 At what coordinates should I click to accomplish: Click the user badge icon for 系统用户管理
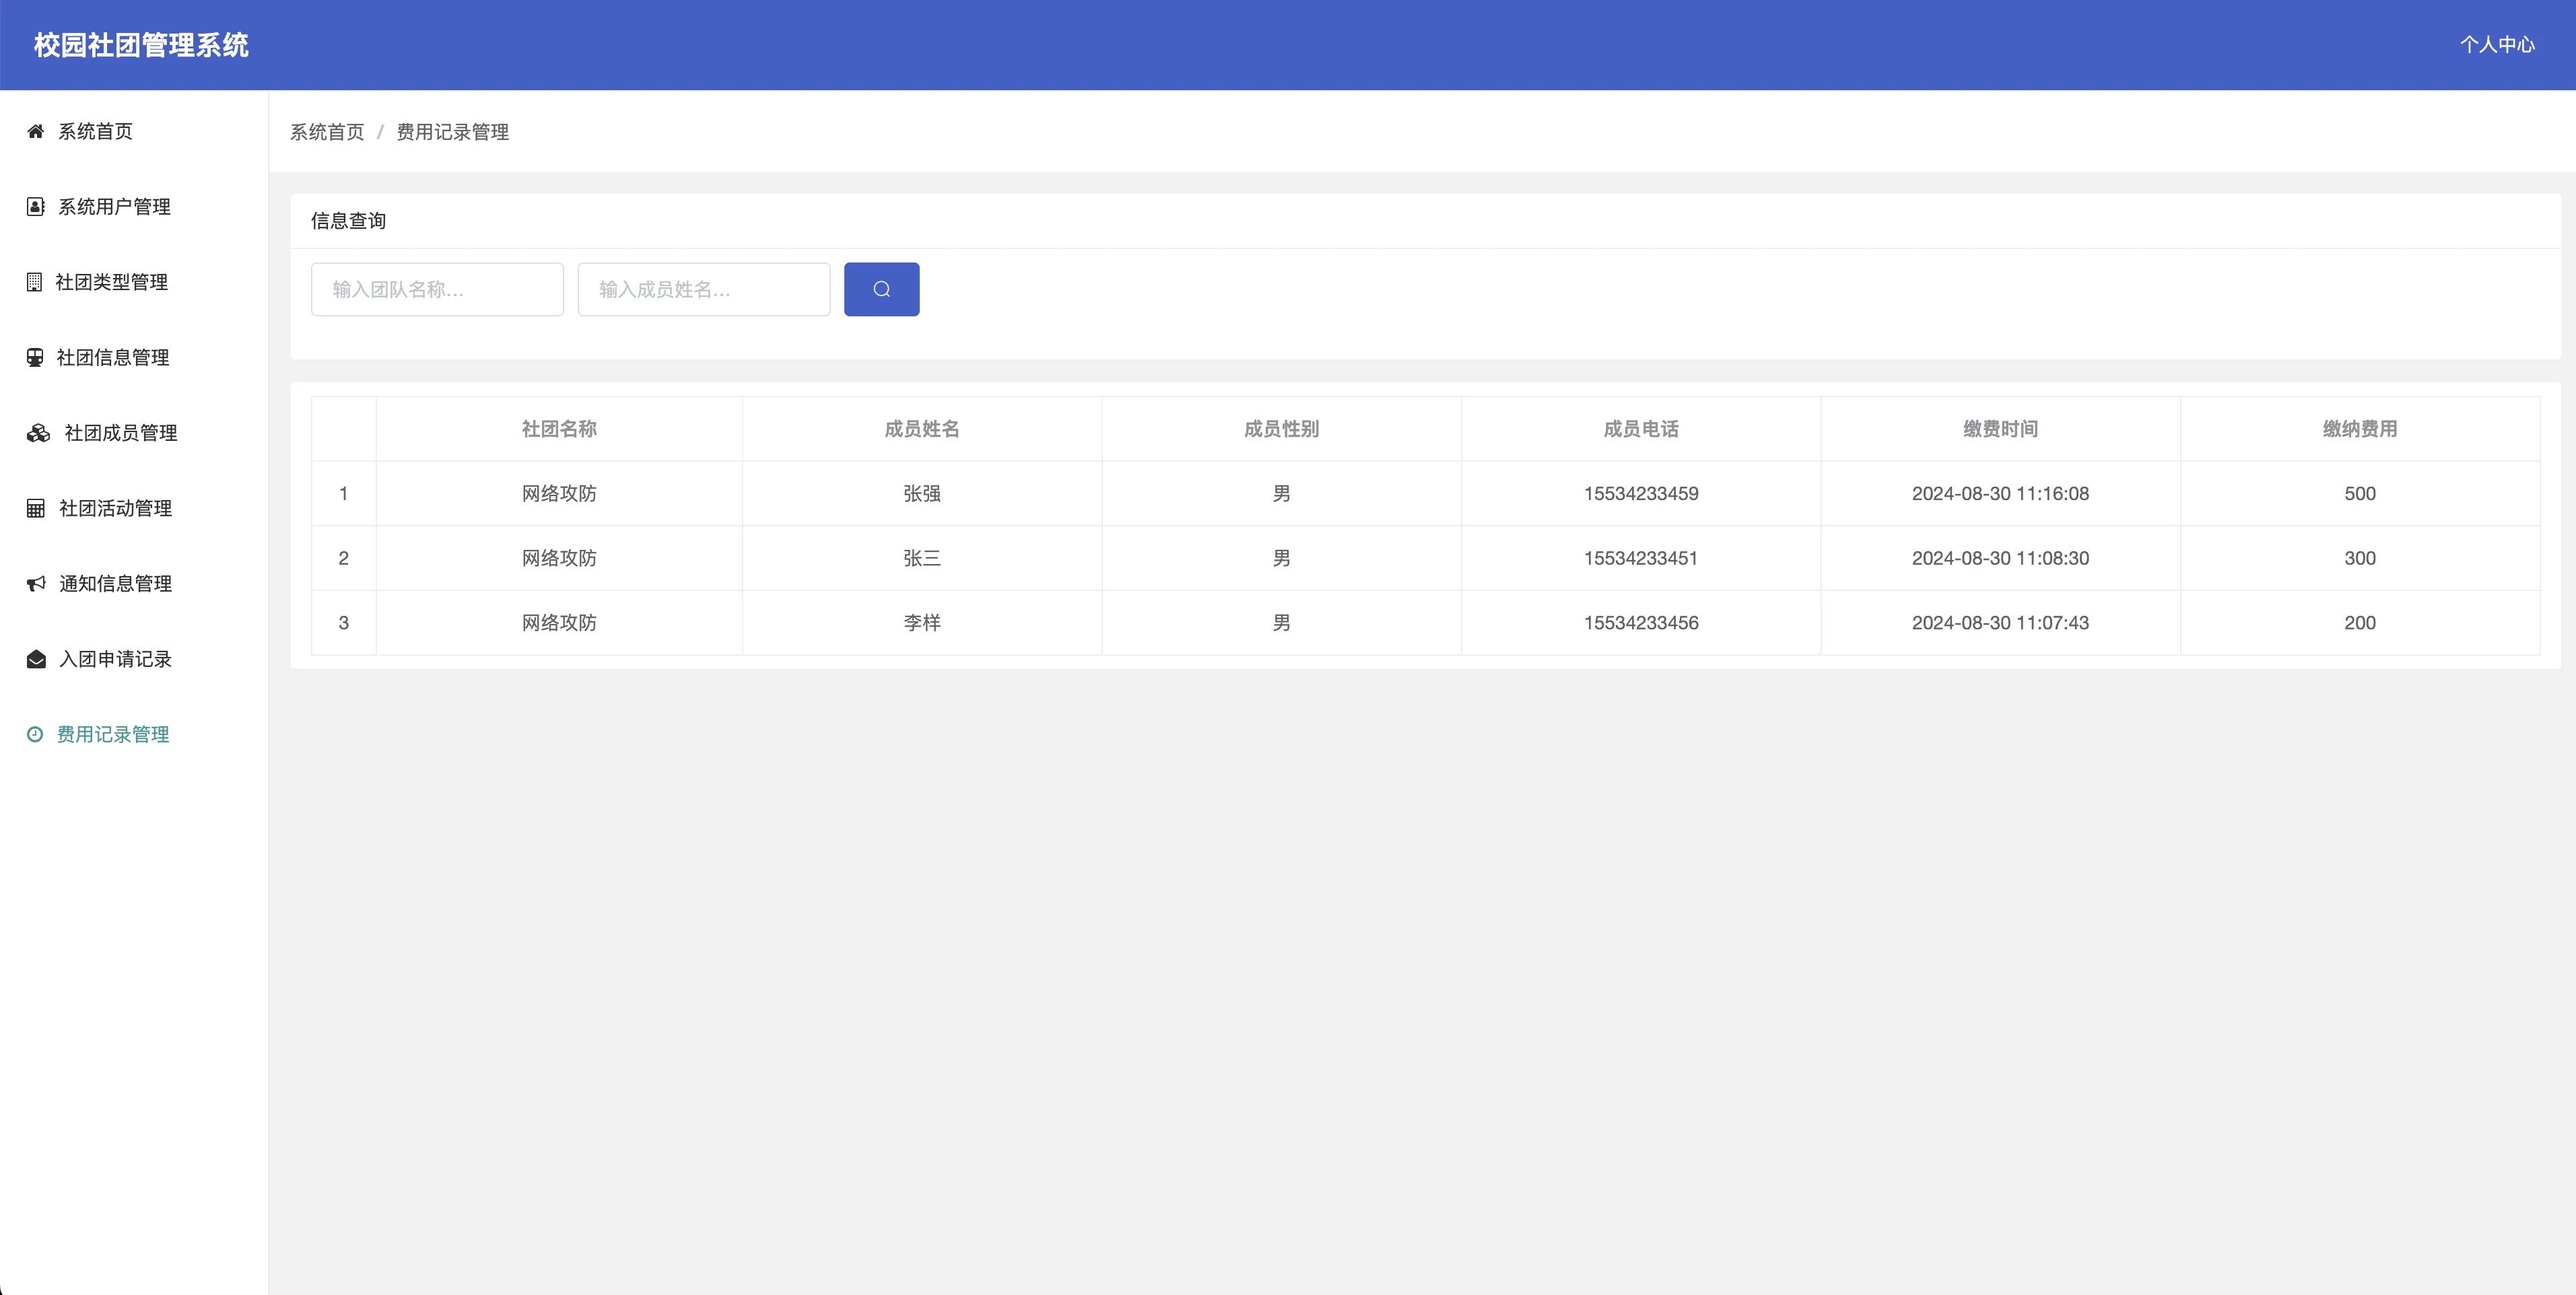click(36, 207)
